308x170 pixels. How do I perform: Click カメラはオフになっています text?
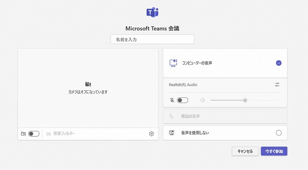(88, 92)
